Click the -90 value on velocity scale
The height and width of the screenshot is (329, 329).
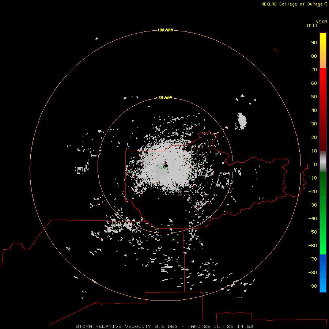313,286
